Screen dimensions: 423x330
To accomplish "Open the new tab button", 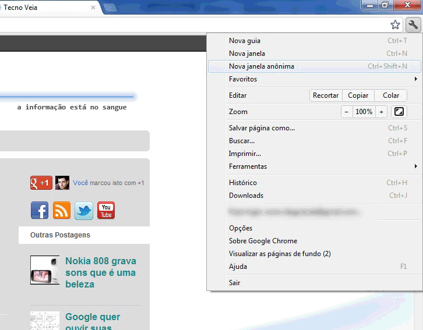I will click(x=110, y=8).
